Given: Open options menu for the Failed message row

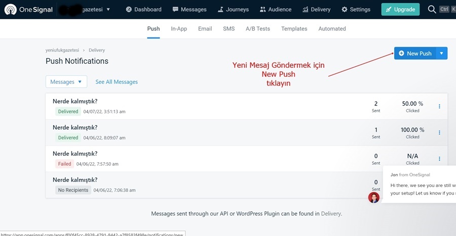Looking at the screenshot, I should coord(439,159).
